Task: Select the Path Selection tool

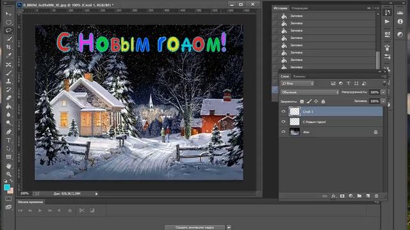Action: click(x=8, y=149)
